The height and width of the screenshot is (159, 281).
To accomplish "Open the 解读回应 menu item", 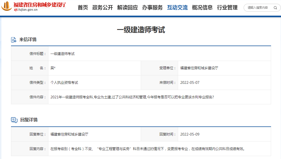I will [127, 8].
